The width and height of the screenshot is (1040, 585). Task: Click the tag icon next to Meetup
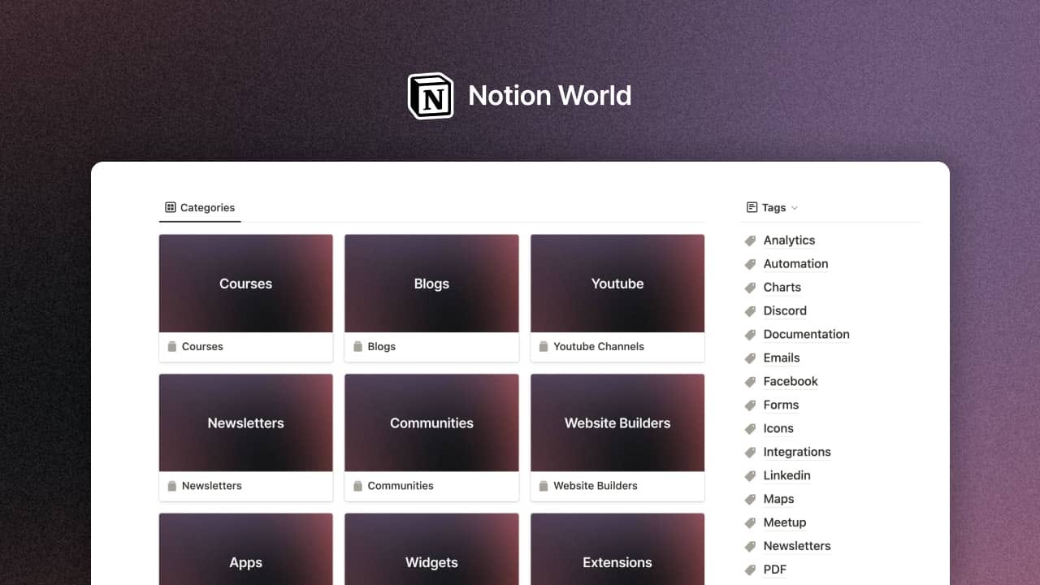(x=750, y=523)
